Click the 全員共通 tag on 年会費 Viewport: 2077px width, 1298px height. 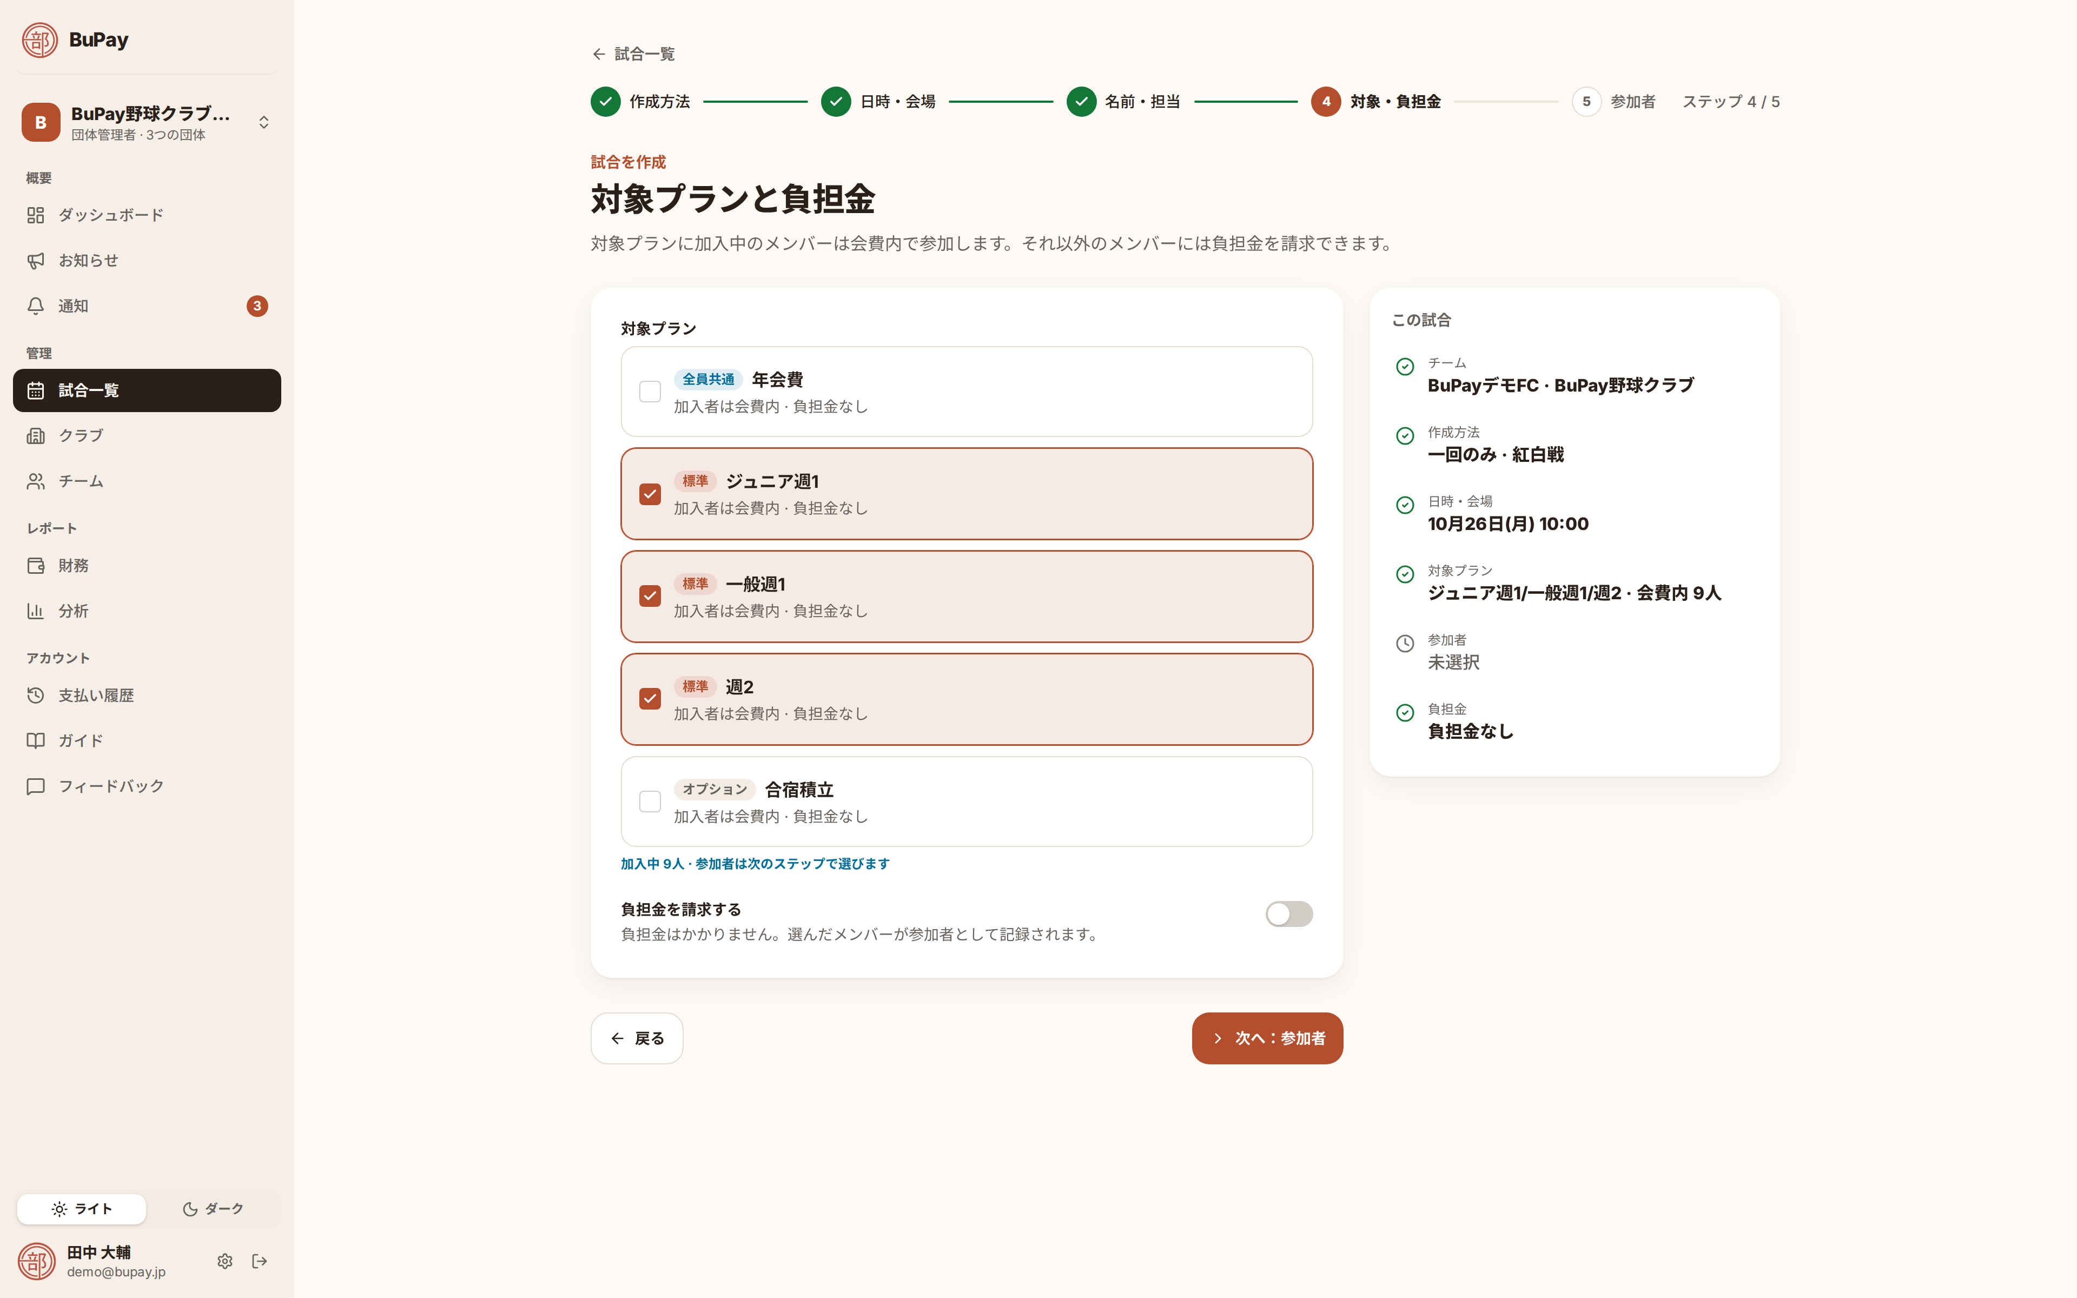708,380
